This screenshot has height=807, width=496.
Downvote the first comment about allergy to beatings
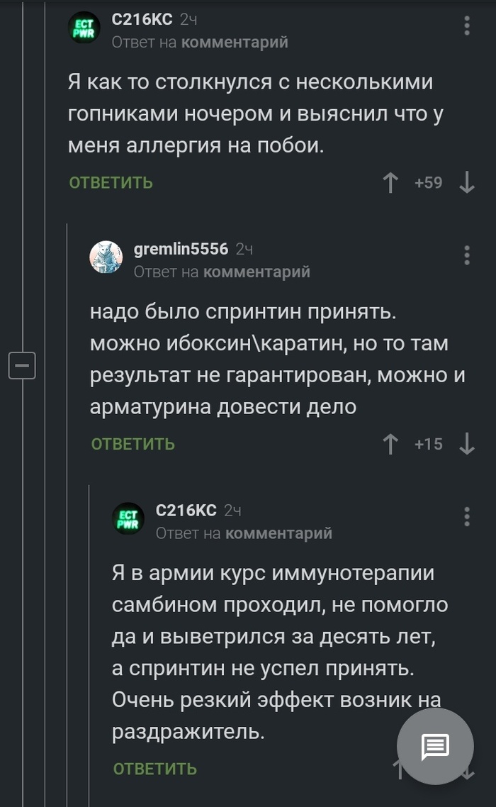(466, 183)
